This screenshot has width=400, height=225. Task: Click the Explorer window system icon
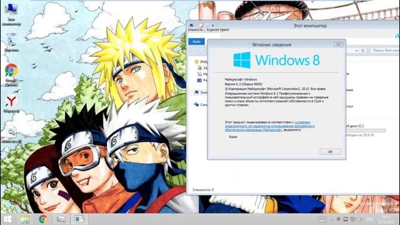(191, 25)
